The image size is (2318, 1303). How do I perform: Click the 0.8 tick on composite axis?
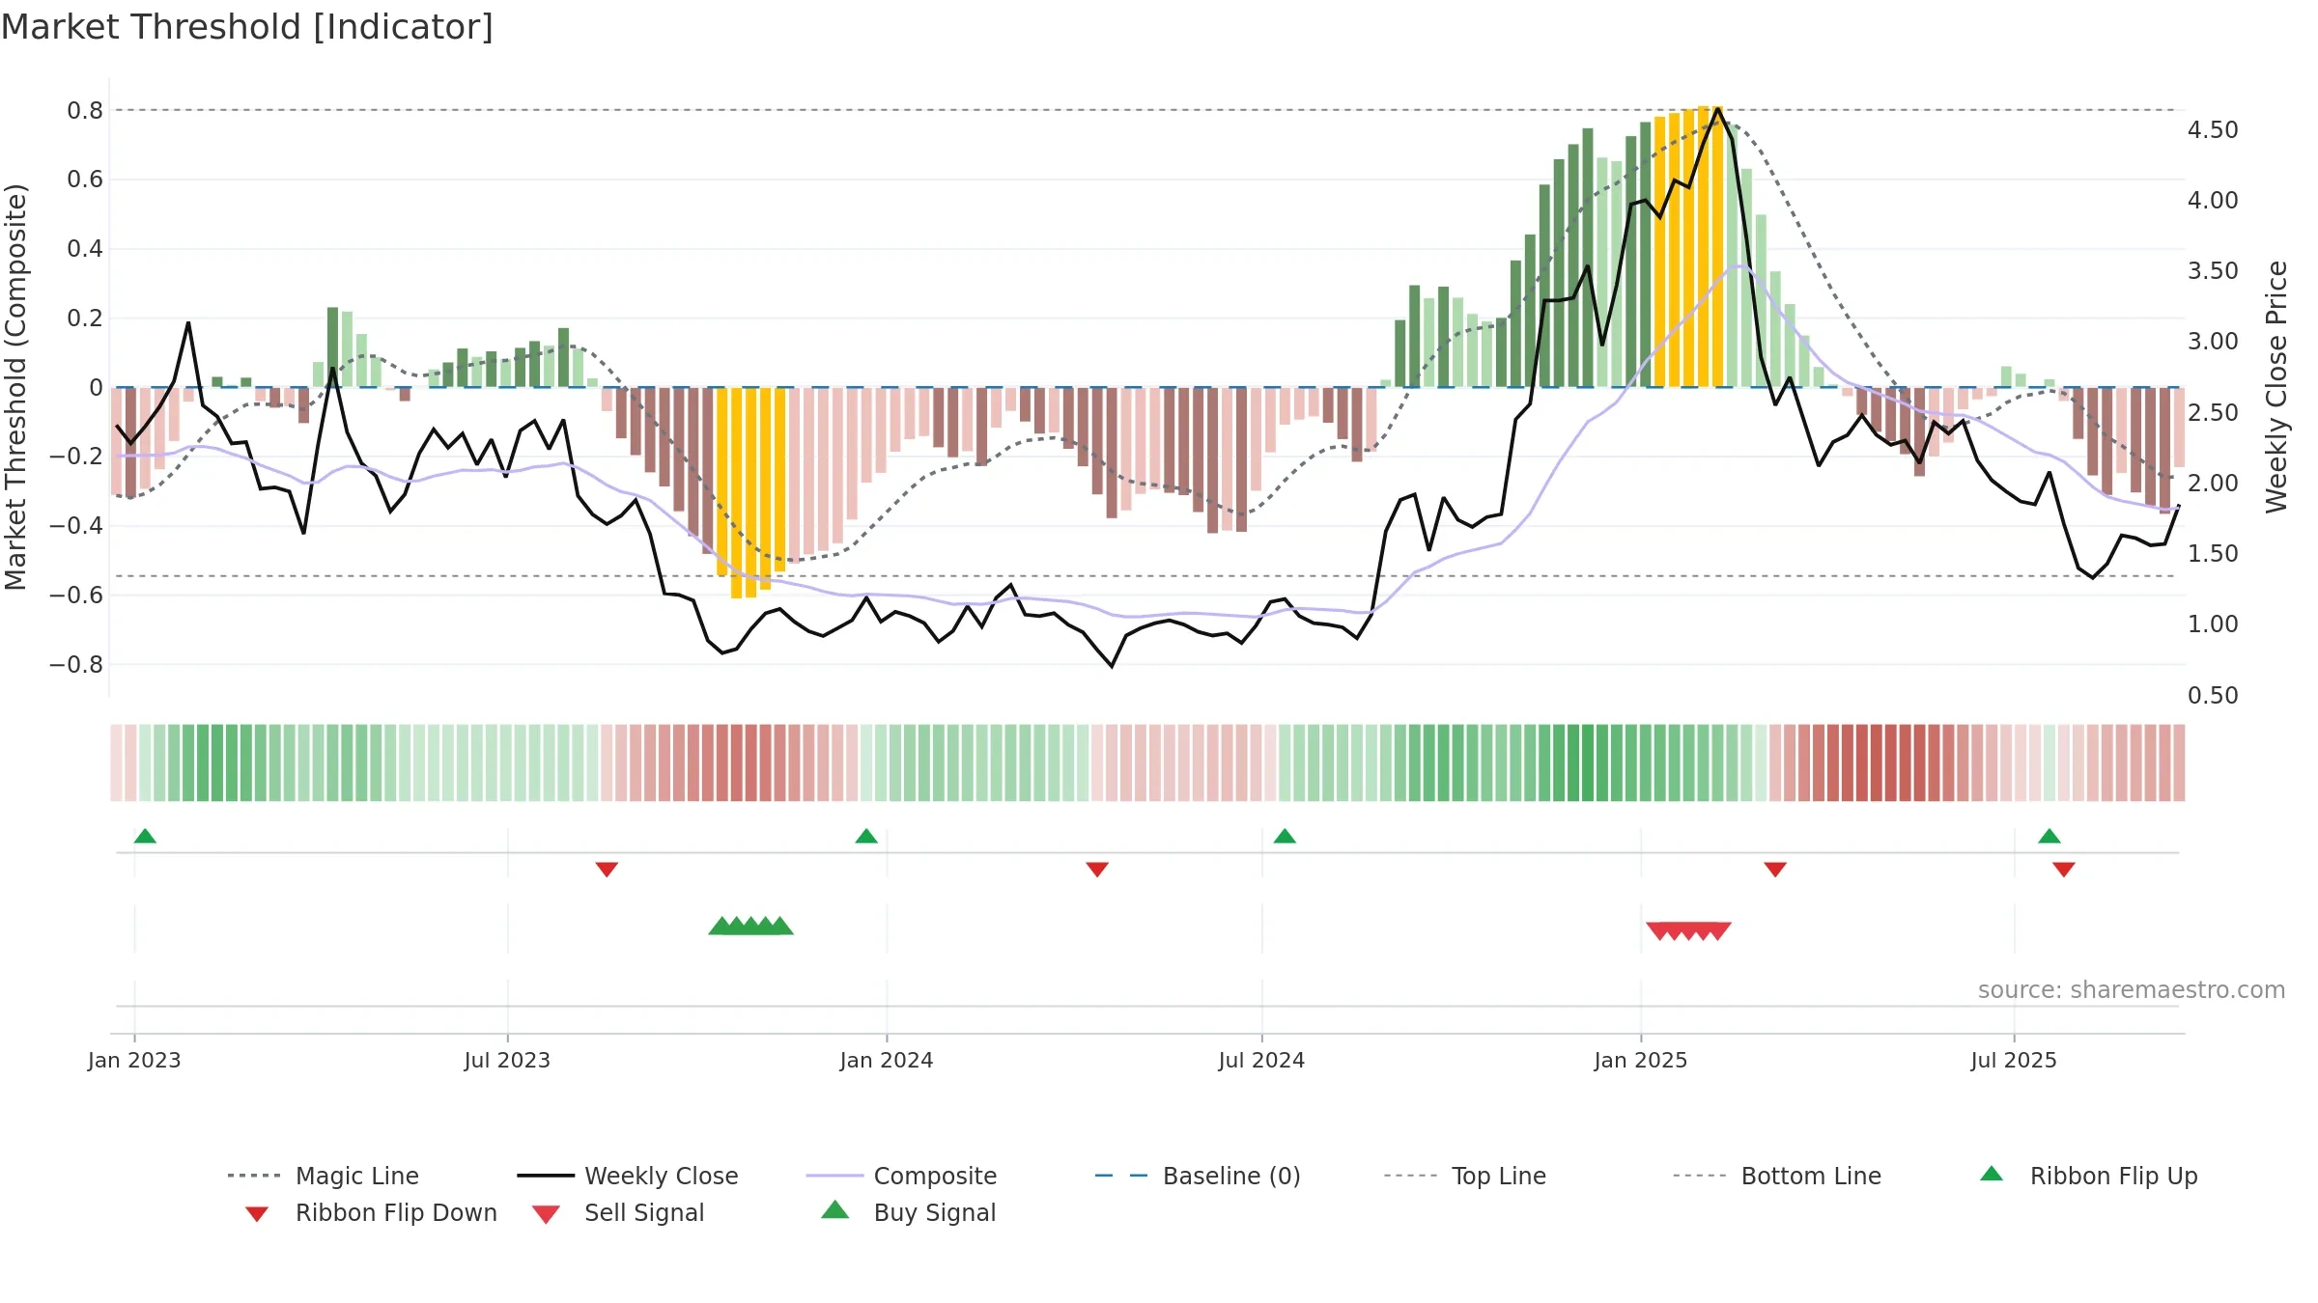[x=85, y=110]
